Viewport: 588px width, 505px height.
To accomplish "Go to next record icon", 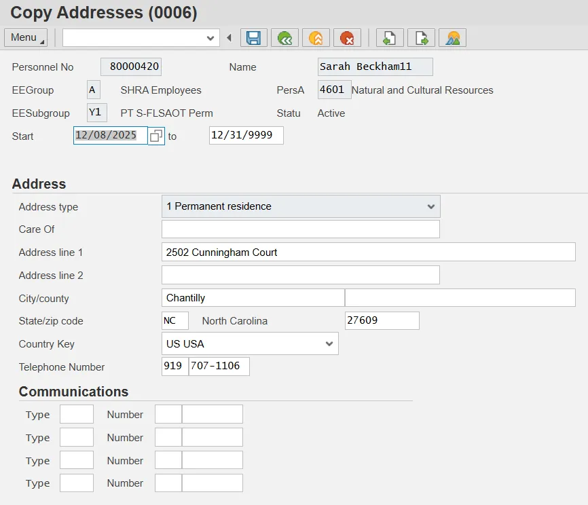I will [x=421, y=38].
